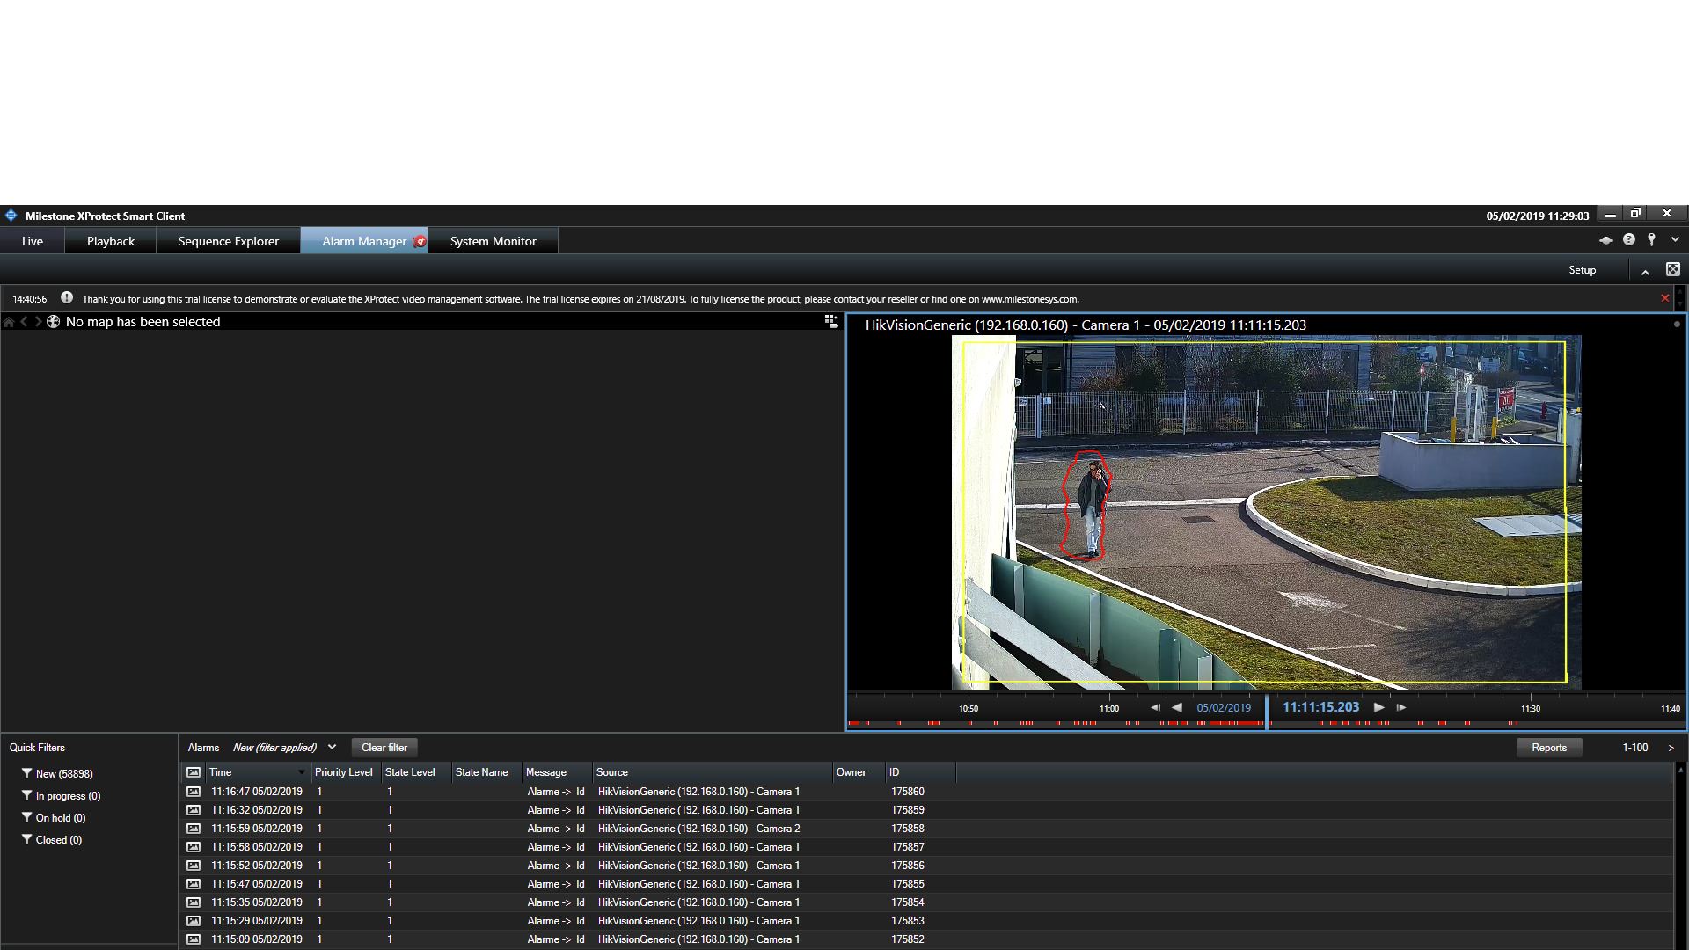Click the trial license warning info icon

tap(67, 298)
